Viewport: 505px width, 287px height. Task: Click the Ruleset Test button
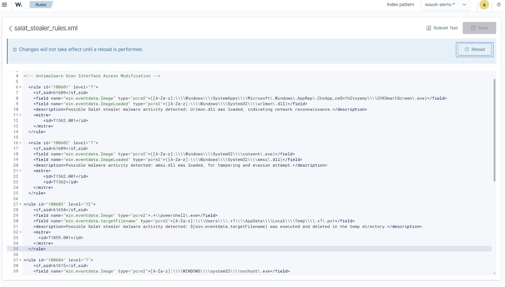(442, 28)
